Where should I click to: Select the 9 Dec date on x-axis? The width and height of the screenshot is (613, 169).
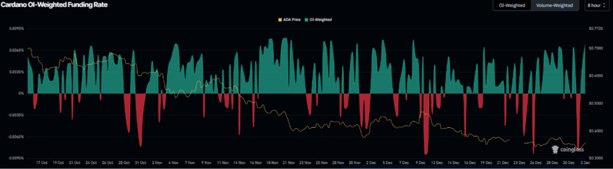coord(421,163)
